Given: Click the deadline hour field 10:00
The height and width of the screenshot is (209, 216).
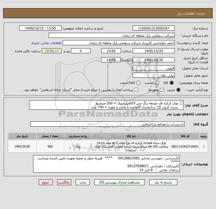Looking at the screenshot, I should click(111, 51).
